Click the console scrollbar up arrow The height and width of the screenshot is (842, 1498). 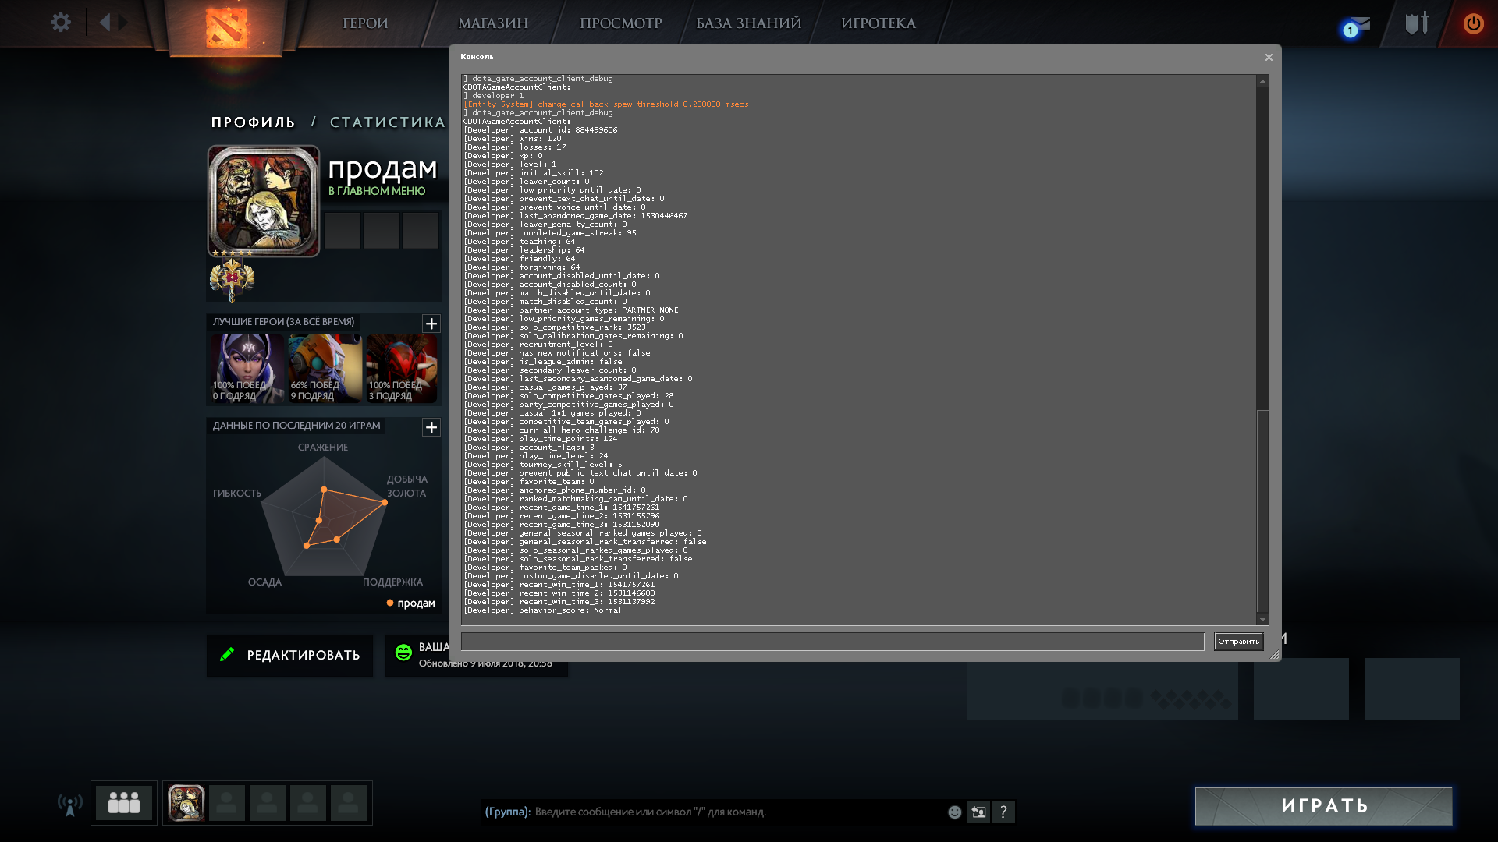pos(1262,81)
